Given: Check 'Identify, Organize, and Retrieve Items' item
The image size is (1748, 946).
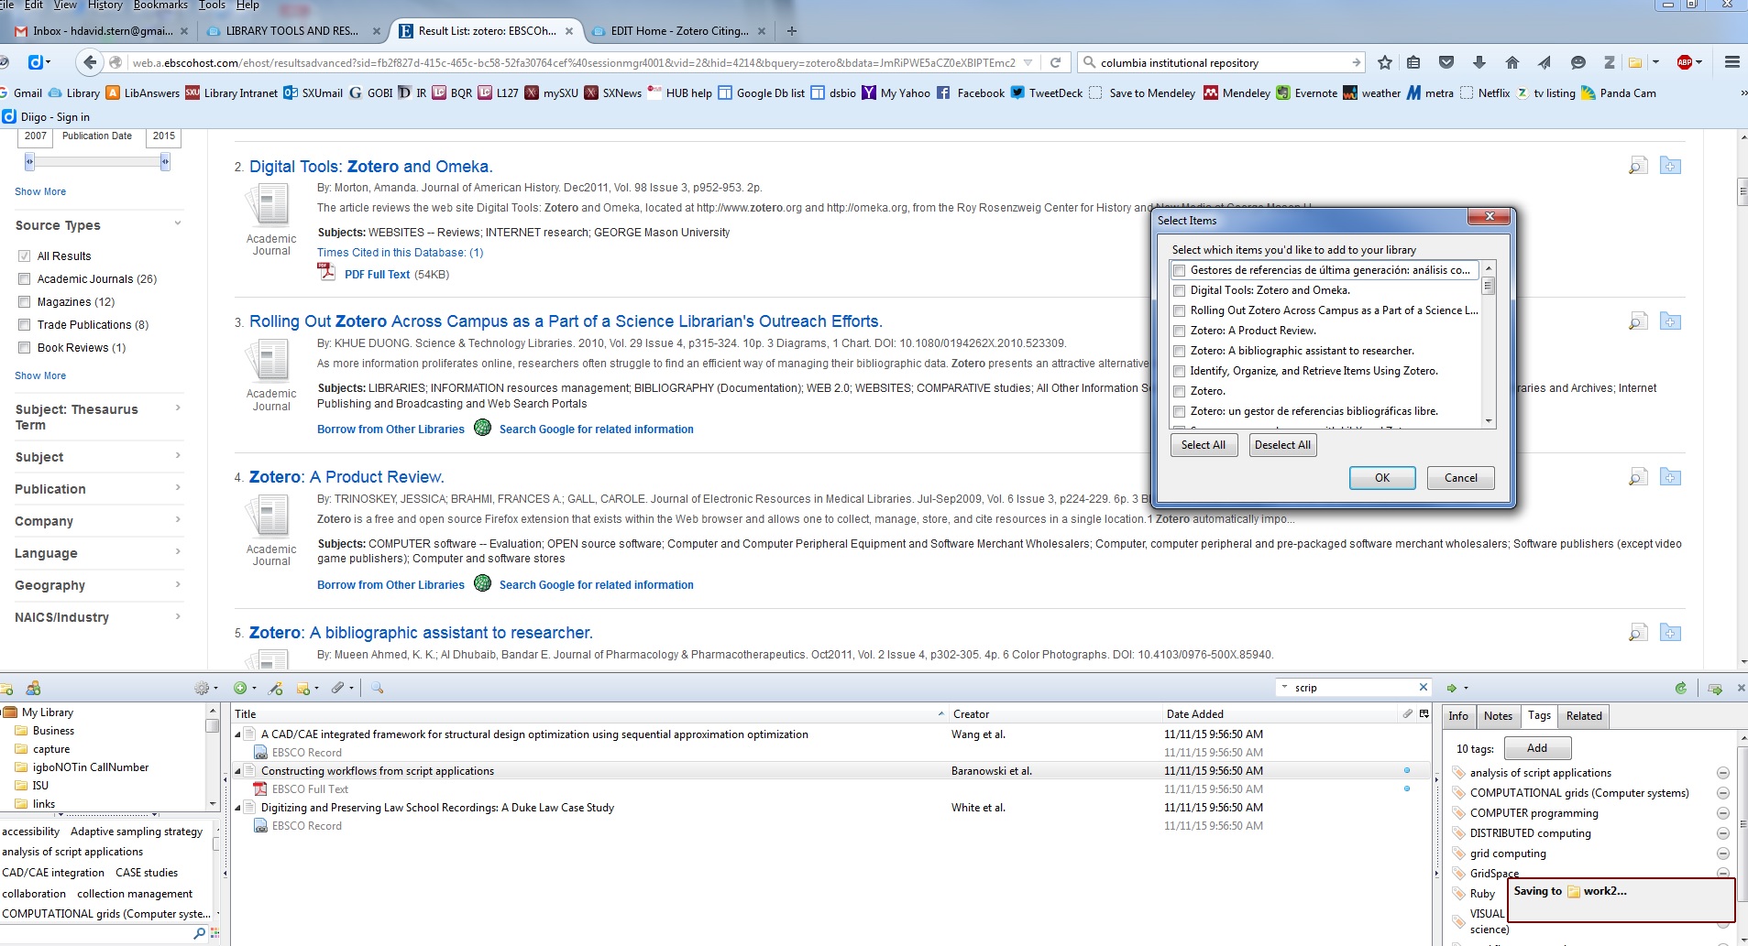Looking at the screenshot, I should (1180, 371).
